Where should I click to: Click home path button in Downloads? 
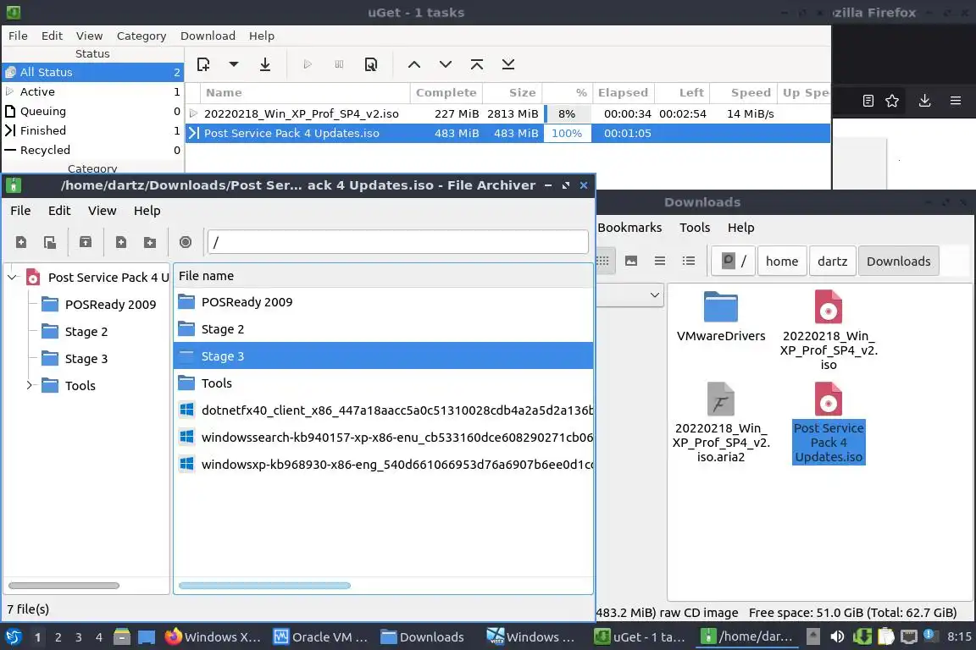point(782,262)
